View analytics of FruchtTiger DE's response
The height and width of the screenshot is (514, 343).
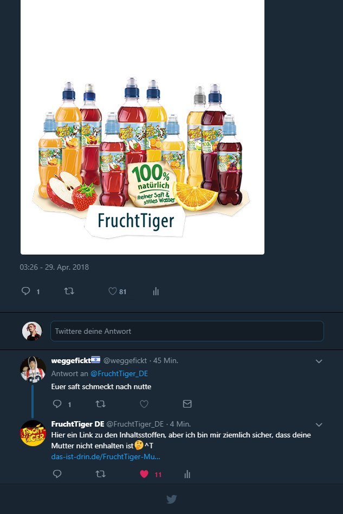187,474
